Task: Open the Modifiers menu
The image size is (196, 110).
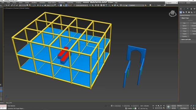Action: pos(34,3)
